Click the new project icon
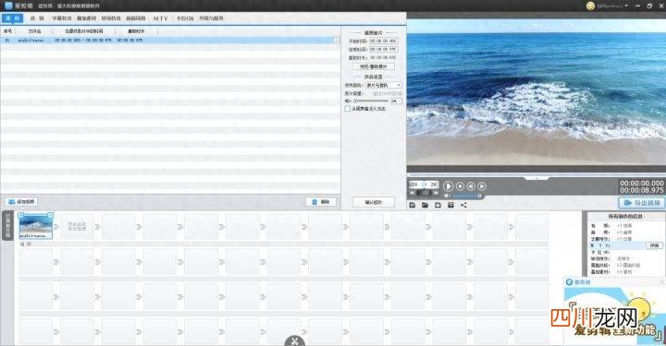The height and width of the screenshot is (346, 666). 412,205
